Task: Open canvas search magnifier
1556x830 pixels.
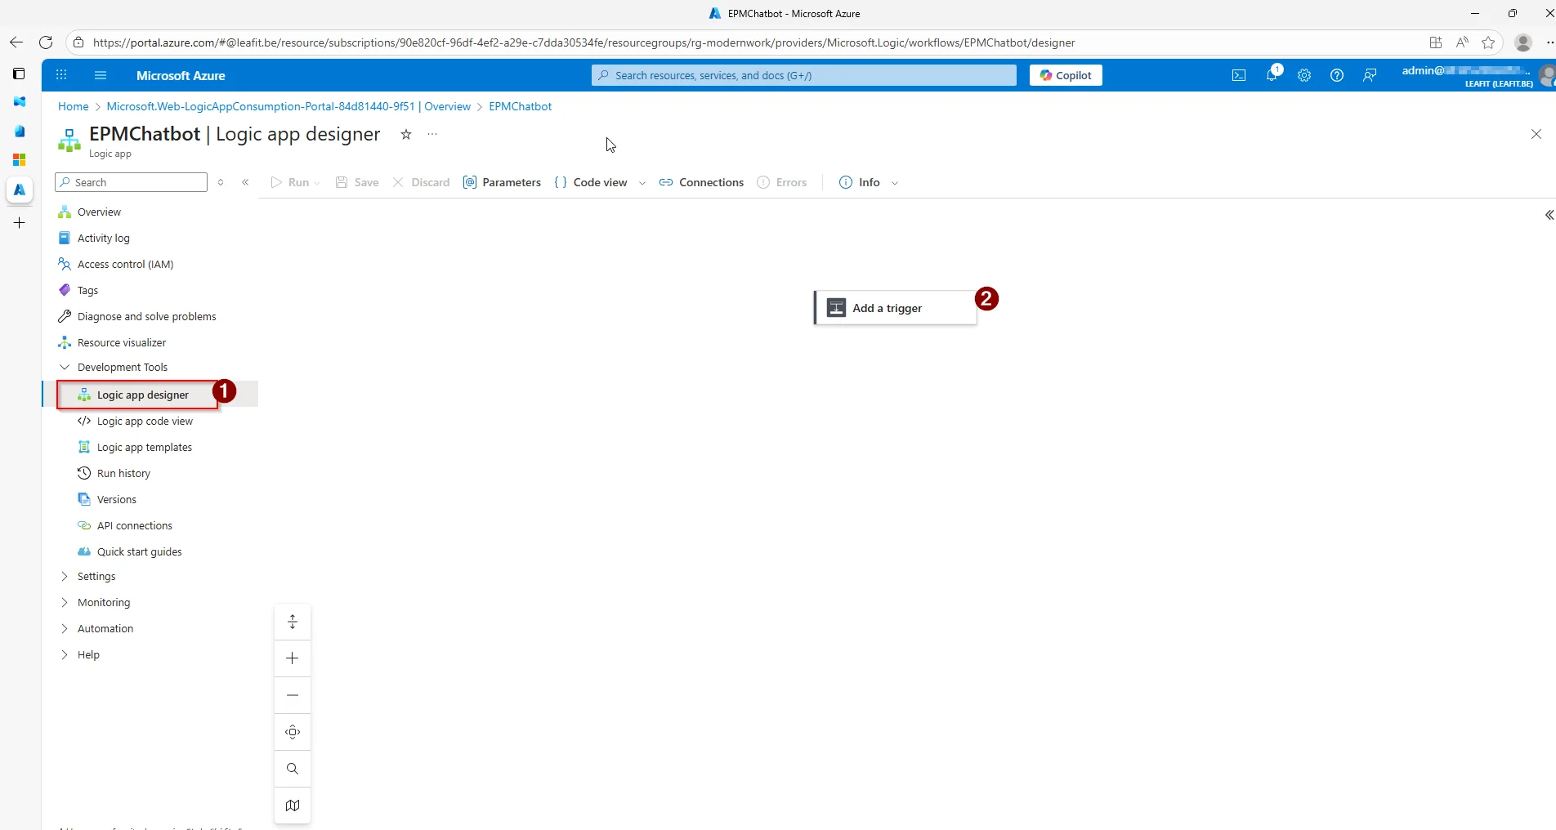Action: (x=293, y=769)
